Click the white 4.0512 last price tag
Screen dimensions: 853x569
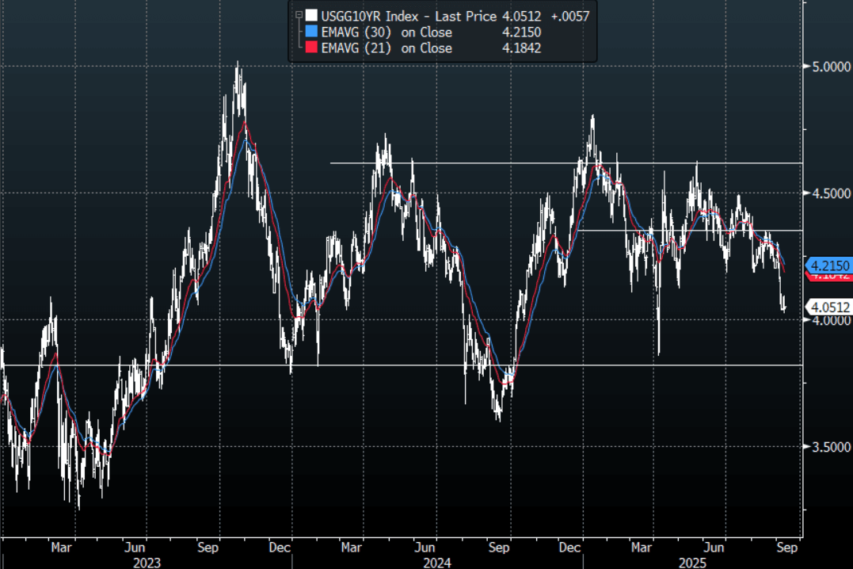point(828,307)
